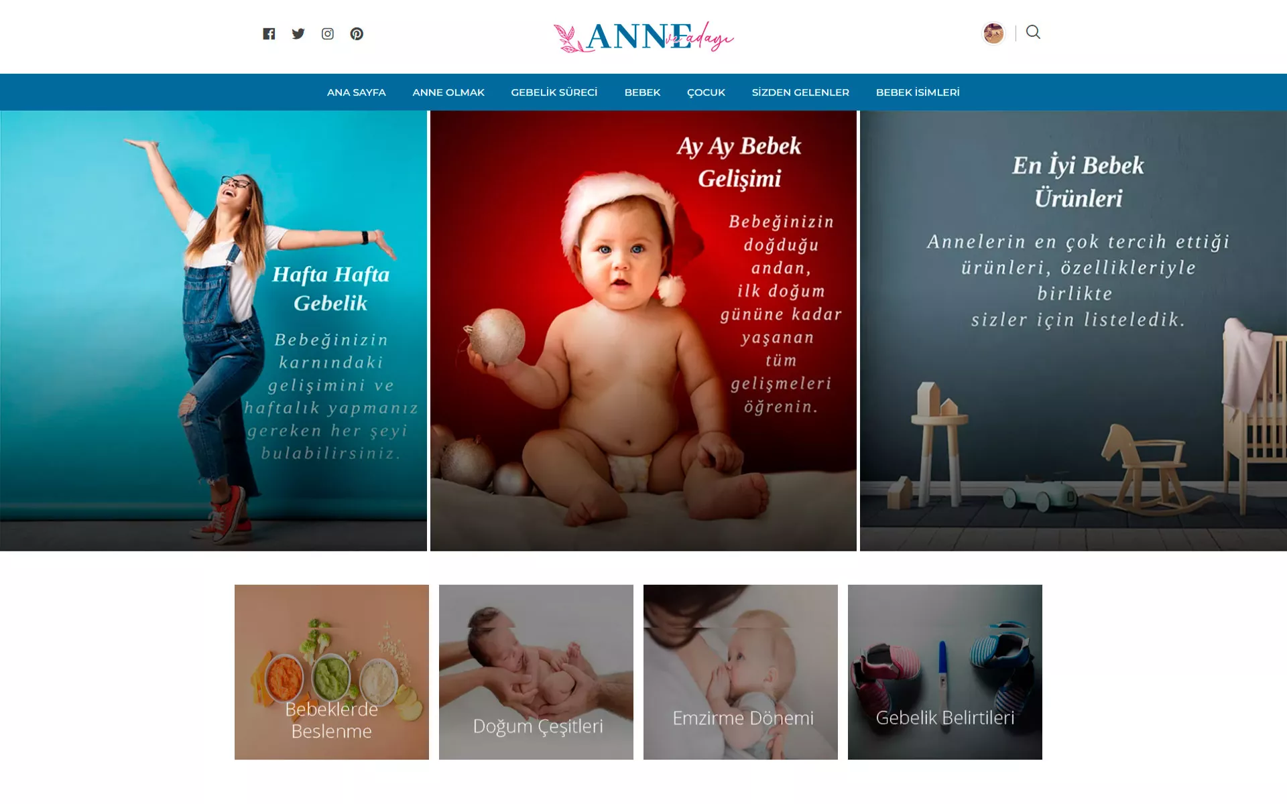Select the ÇOCUK menu item

point(706,92)
